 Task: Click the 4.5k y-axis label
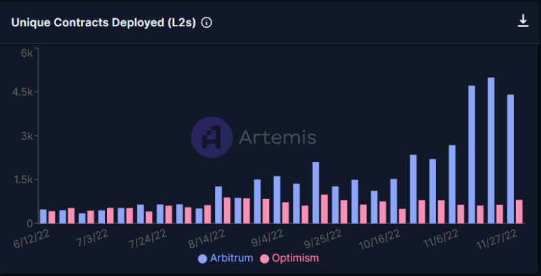(22, 92)
